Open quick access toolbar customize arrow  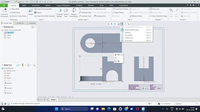pos(51,2)
